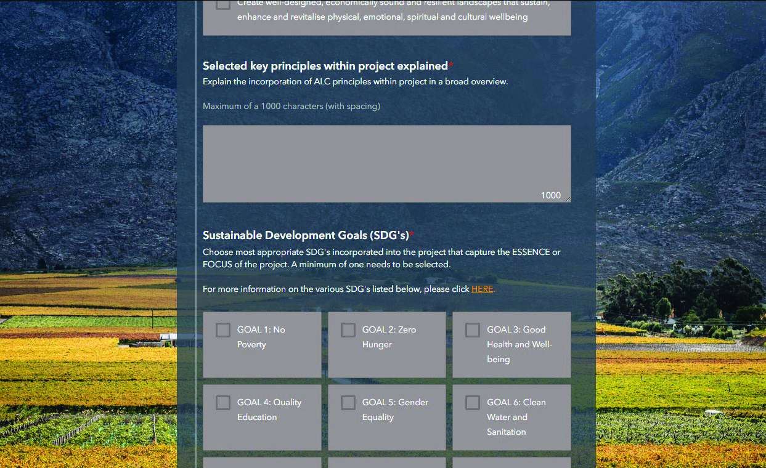Viewport: 766px width, 468px height.
Task: Click the 'Selected key principles within project explained' heading
Action: click(x=325, y=66)
